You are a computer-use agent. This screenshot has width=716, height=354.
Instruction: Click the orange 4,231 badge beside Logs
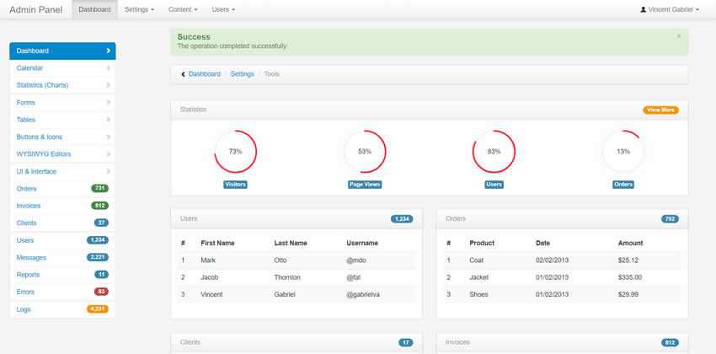click(98, 309)
